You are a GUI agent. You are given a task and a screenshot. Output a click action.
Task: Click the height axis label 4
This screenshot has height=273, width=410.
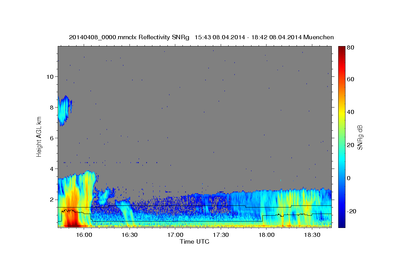point(52,169)
